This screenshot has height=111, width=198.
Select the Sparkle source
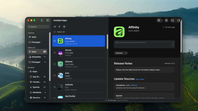point(37,87)
